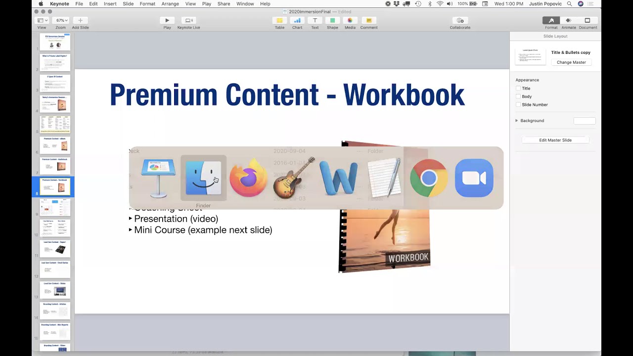Select slide 13 thumbnail in navigator
The height and width of the screenshot is (356, 633).
[55, 290]
